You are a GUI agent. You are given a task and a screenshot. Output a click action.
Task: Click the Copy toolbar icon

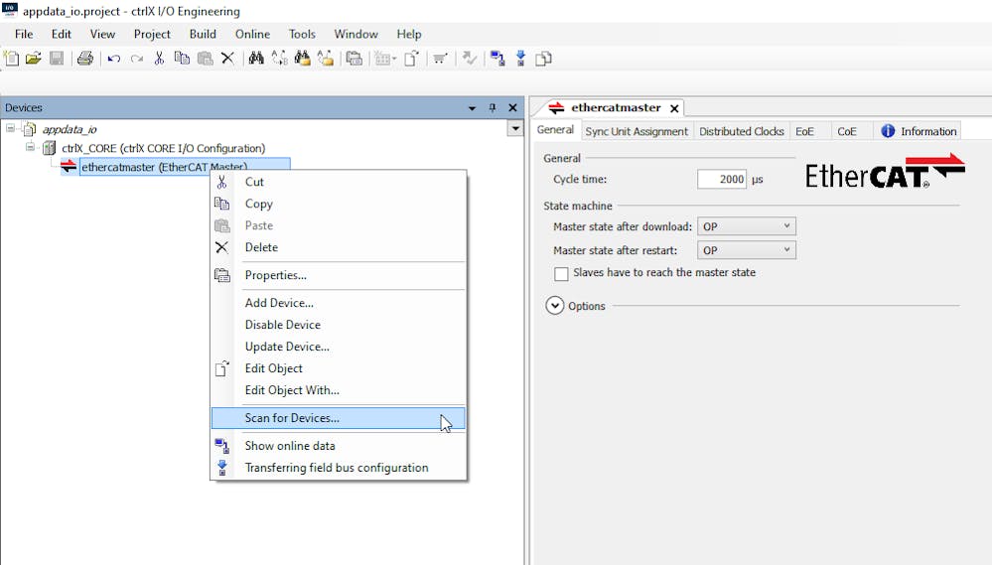pos(182,59)
